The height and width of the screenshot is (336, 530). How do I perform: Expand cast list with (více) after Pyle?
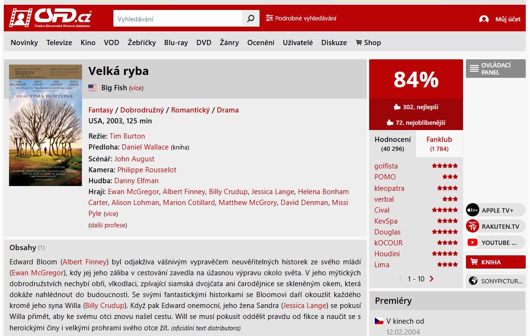[x=111, y=214]
